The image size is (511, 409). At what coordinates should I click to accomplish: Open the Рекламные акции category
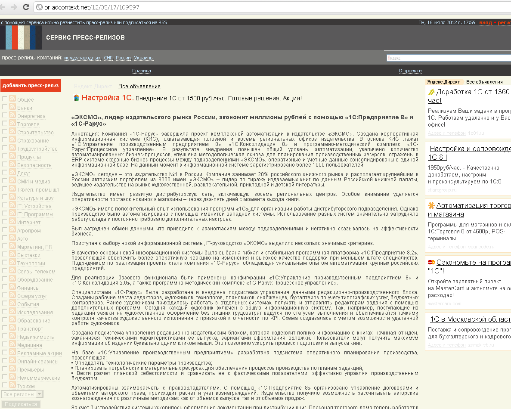click(x=40, y=353)
